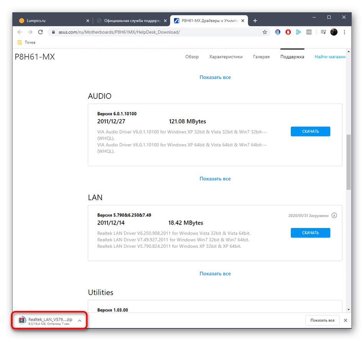Image resolution: width=364 pixels, height=341 pixels.
Task: Bookmark this page with the star icon
Action: 265,32
